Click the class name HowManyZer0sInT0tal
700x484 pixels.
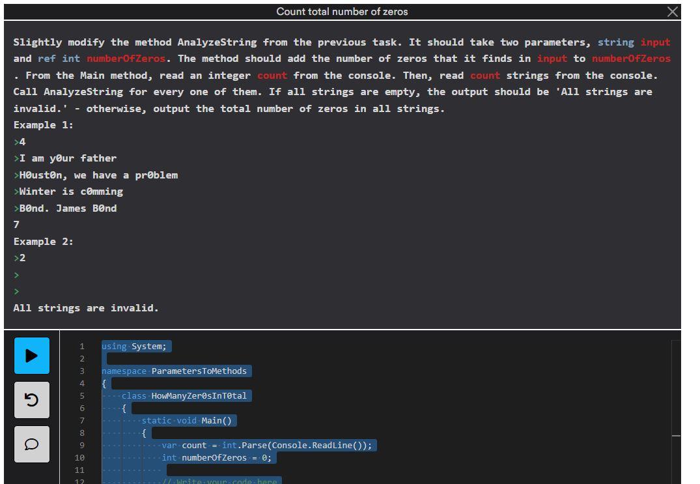click(208, 395)
